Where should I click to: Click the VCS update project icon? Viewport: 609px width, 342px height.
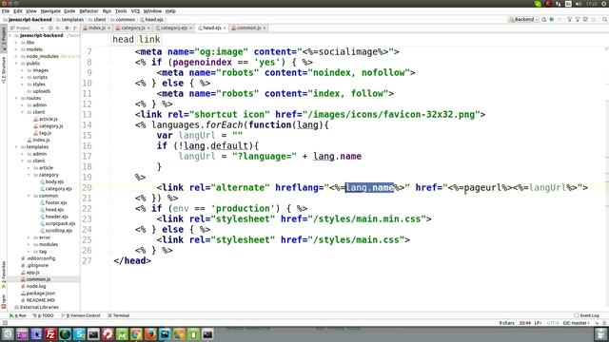pyautogui.click(x=569, y=19)
